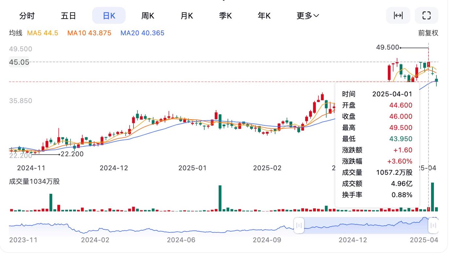Image resolution: width=453 pixels, height=261 pixels.
Task: Click the 49.500 high price marker label
Action: click(x=388, y=48)
